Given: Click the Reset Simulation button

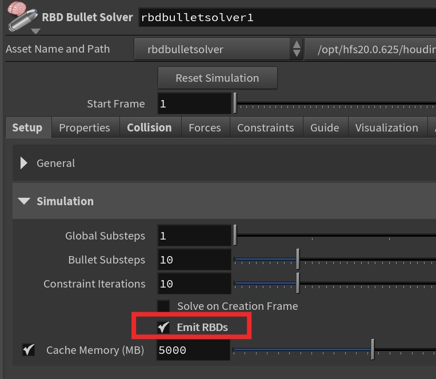Looking at the screenshot, I should [x=218, y=78].
